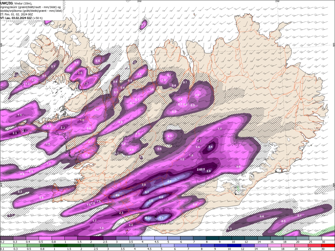Click the 5.1 snowfall maximum on the map

point(161,218)
